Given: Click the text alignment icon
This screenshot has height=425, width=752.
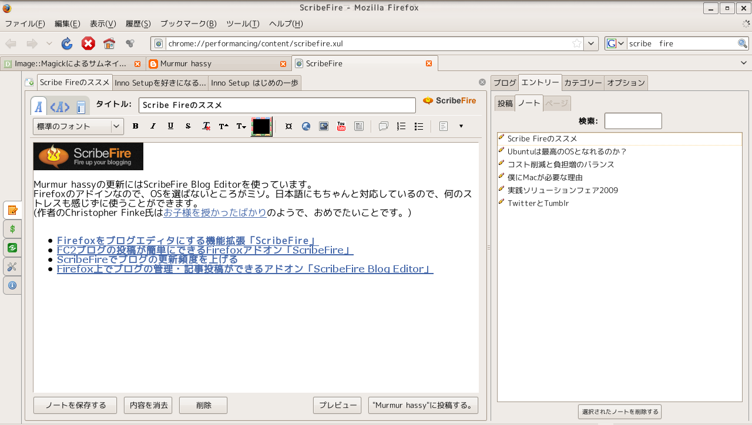Looking at the screenshot, I should pos(444,126).
